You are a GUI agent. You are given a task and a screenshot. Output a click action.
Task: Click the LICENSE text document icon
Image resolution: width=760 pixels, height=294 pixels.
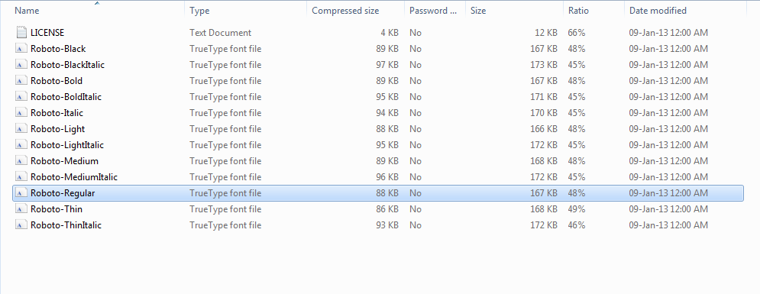pos(21,32)
